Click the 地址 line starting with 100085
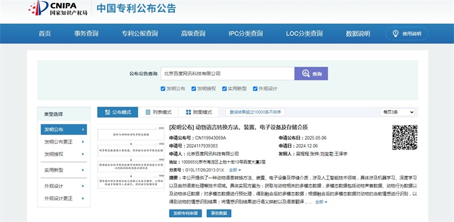 (217, 162)
